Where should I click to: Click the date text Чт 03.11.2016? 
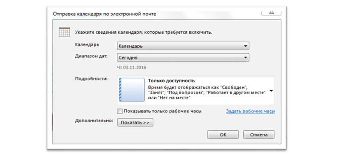click(x=131, y=67)
